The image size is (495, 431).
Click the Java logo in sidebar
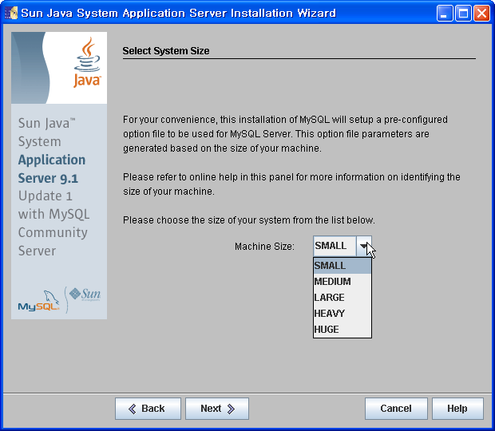pos(88,62)
